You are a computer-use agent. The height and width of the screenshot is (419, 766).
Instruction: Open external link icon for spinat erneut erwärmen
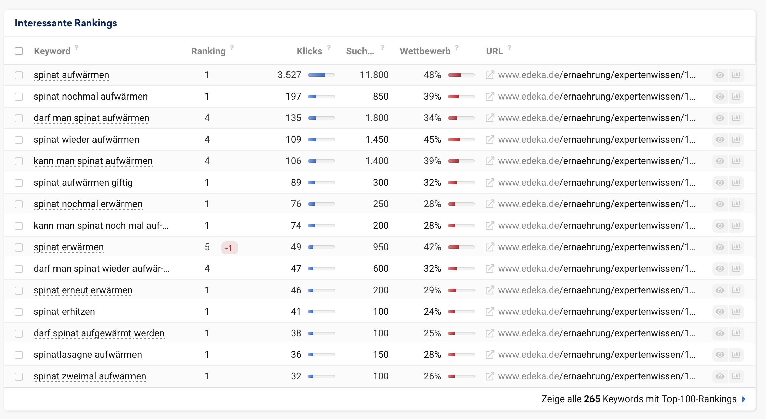(490, 290)
